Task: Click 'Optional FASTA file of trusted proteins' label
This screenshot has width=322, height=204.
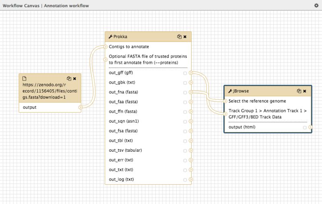Action: 148,59
